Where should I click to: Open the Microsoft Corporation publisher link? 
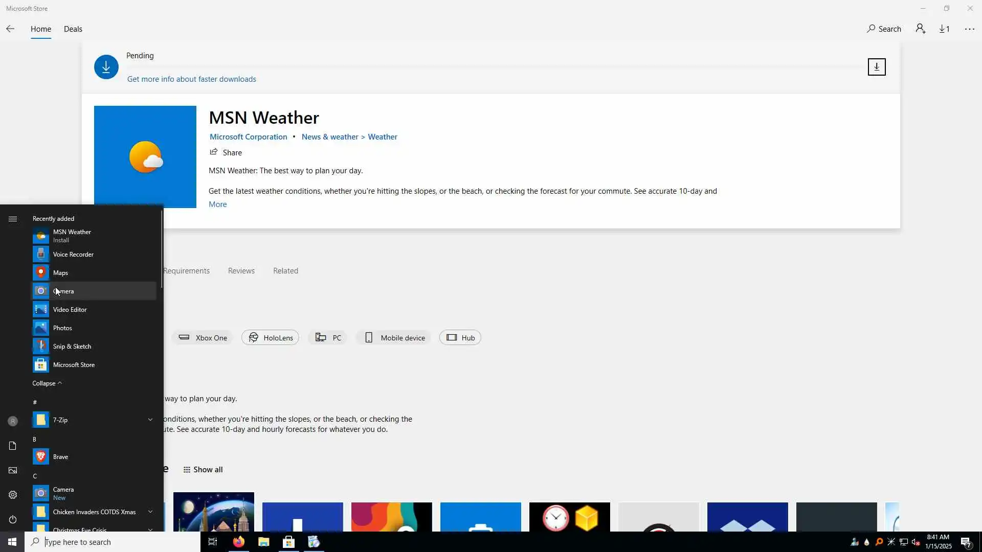click(x=248, y=136)
